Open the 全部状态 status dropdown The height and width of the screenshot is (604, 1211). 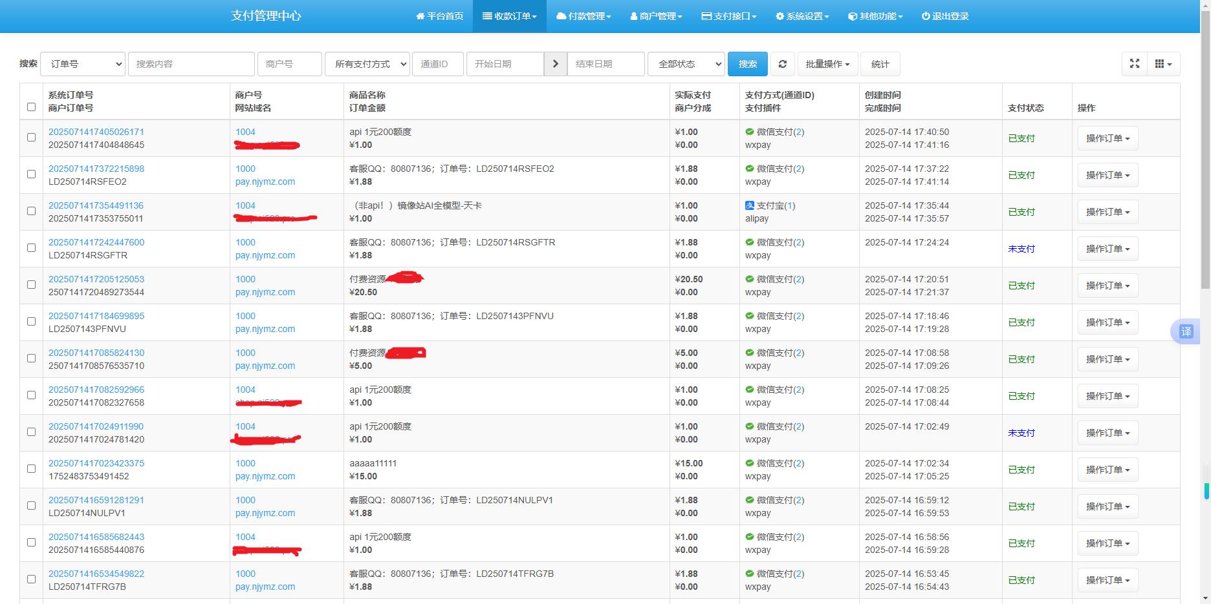tap(686, 64)
